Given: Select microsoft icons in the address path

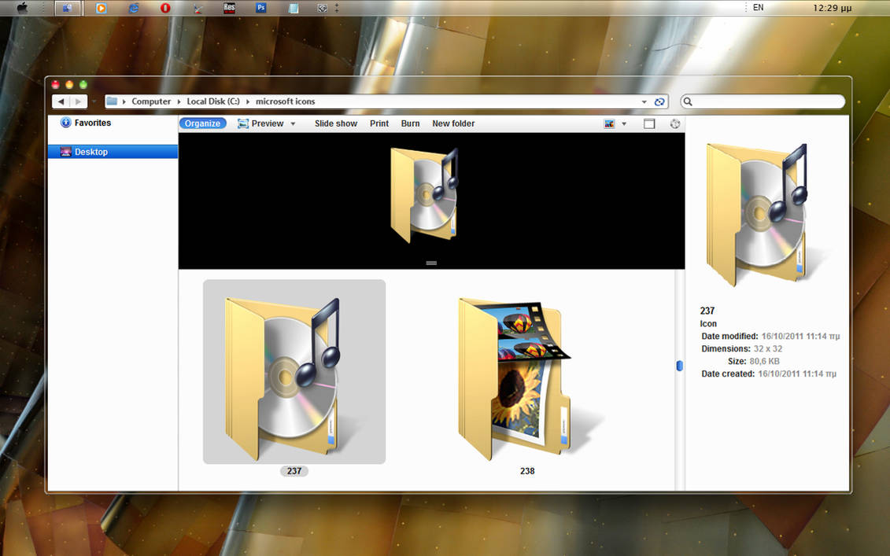Looking at the screenshot, I should pyautogui.click(x=285, y=101).
